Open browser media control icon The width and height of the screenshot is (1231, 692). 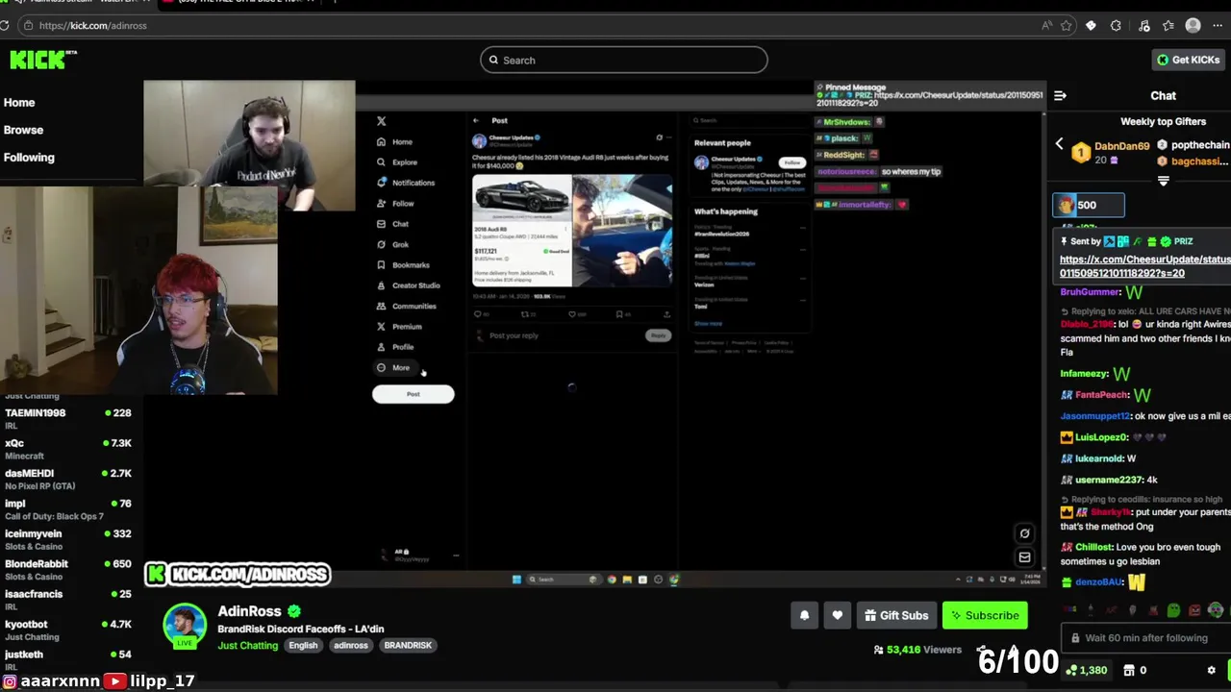[x=1143, y=26]
